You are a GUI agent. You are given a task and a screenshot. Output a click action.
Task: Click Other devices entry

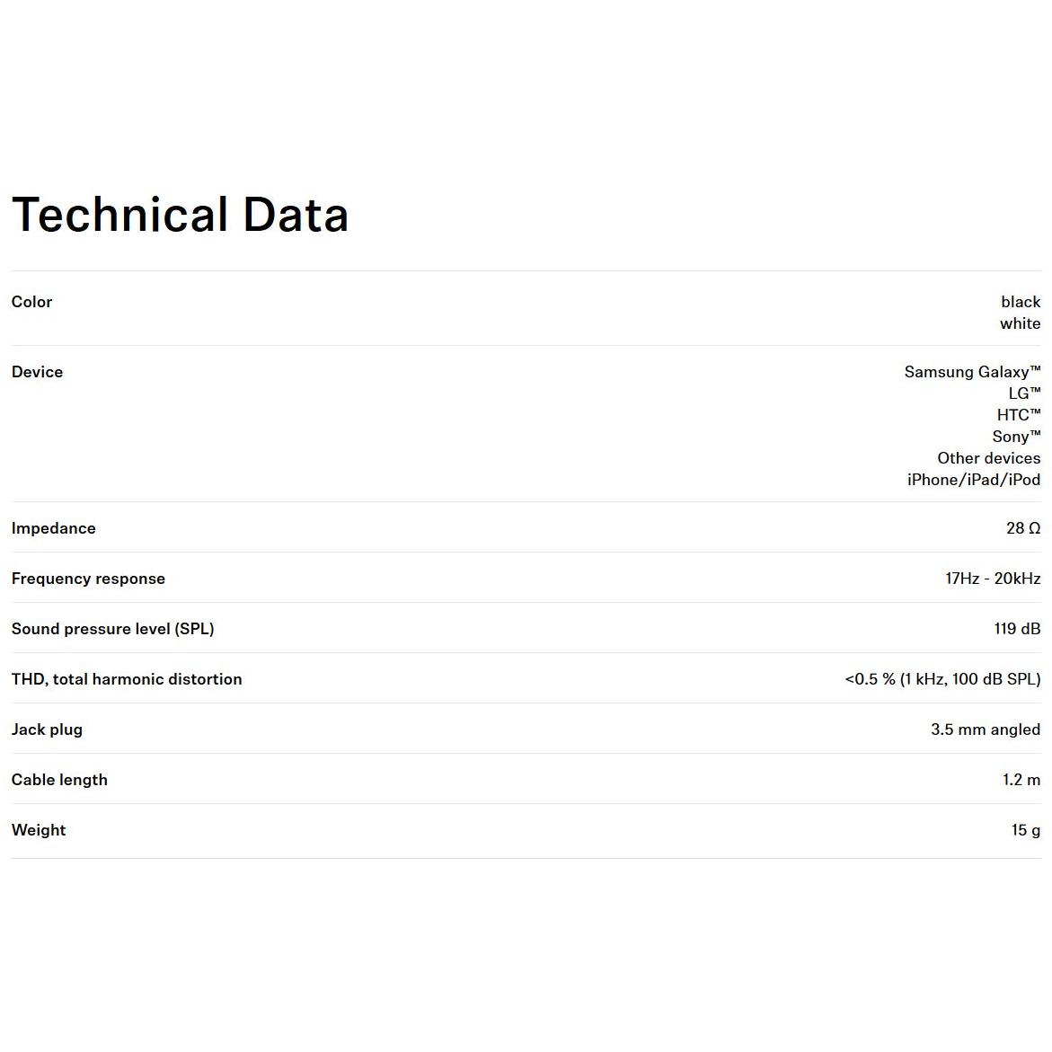[989, 457]
